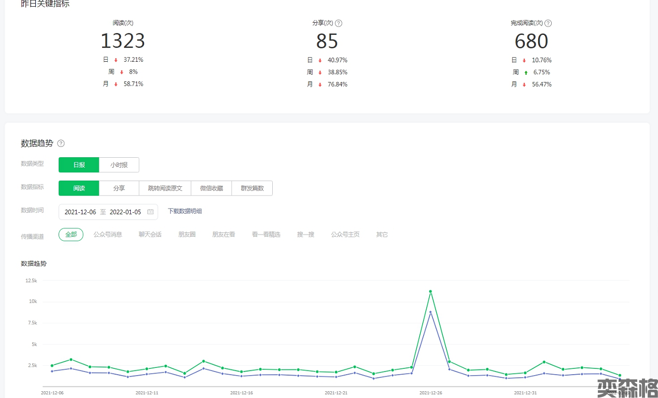Click help icon beside 数据趋势 heading
The image size is (658, 398).
61,143
